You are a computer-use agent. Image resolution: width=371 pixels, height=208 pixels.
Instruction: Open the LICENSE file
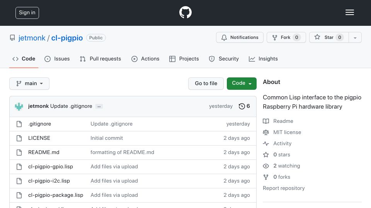point(39,138)
